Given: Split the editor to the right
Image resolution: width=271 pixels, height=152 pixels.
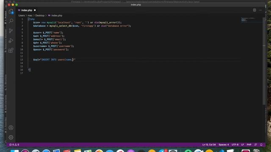Looking at the screenshot, I should click(254, 10).
